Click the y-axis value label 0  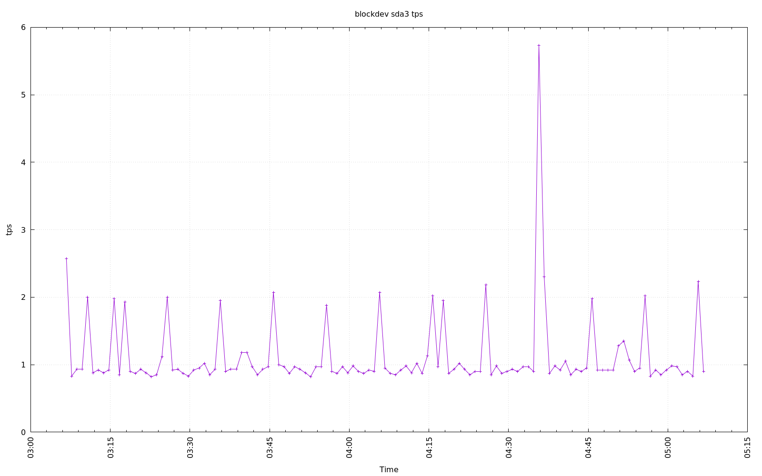pos(23,432)
